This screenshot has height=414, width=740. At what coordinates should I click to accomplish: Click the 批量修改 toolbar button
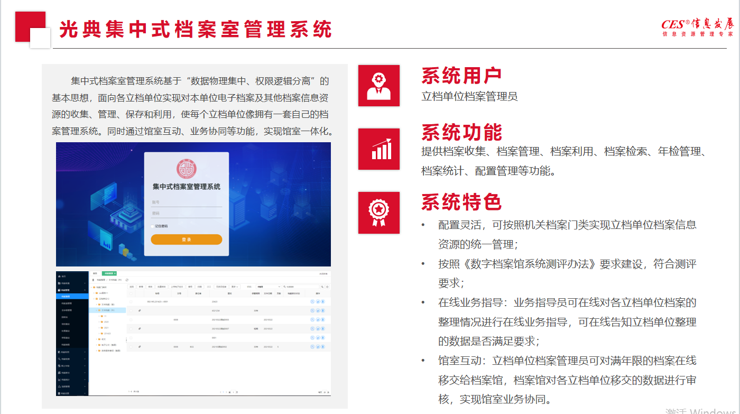[162, 287]
